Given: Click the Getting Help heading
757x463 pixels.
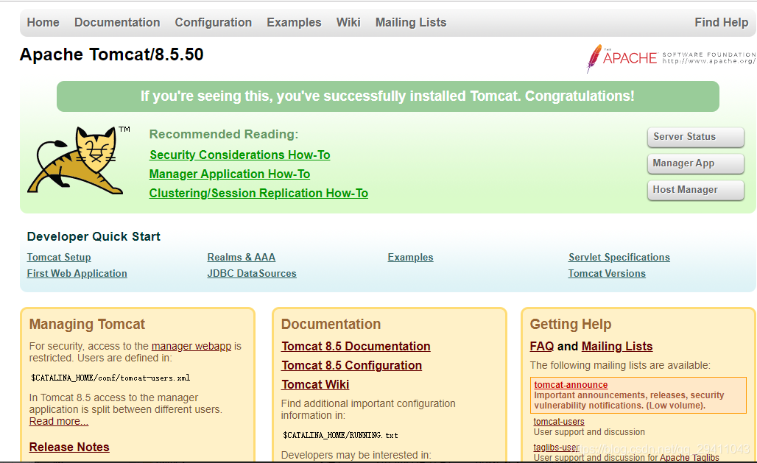Looking at the screenshot, I should (571, 324).
